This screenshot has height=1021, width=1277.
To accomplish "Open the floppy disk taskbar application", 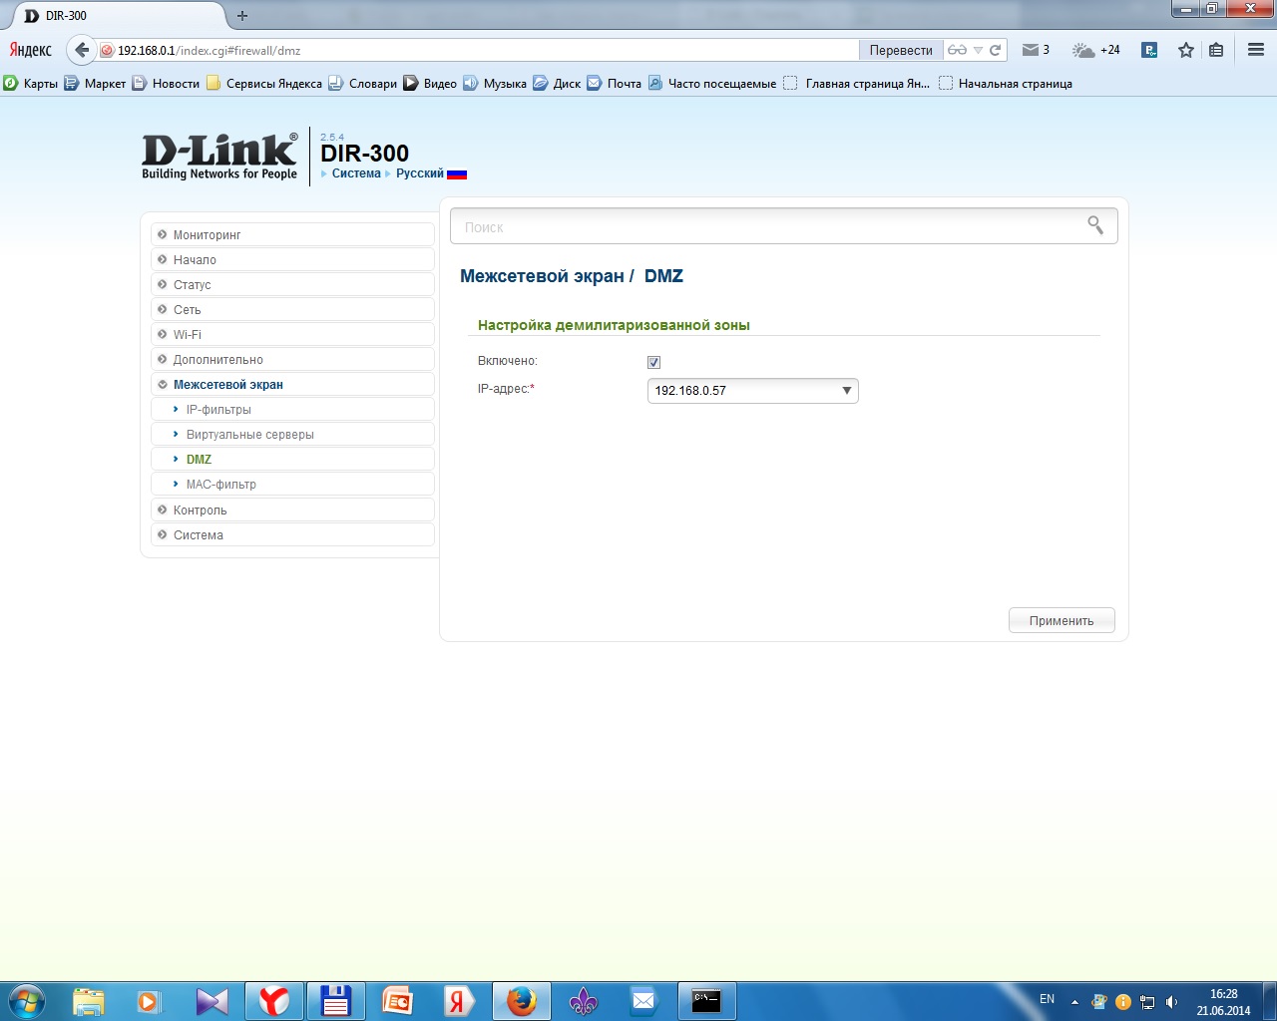I will click(x=336, y=1001).
